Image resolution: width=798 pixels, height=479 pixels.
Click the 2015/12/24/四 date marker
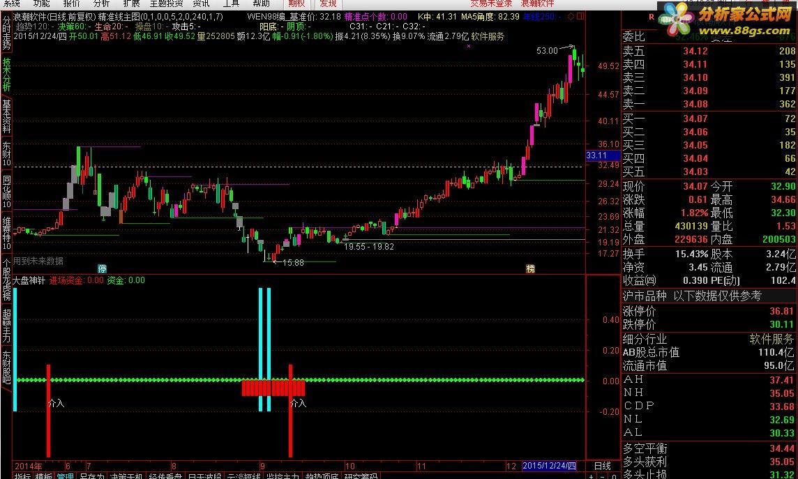click(x=550, y=466)
